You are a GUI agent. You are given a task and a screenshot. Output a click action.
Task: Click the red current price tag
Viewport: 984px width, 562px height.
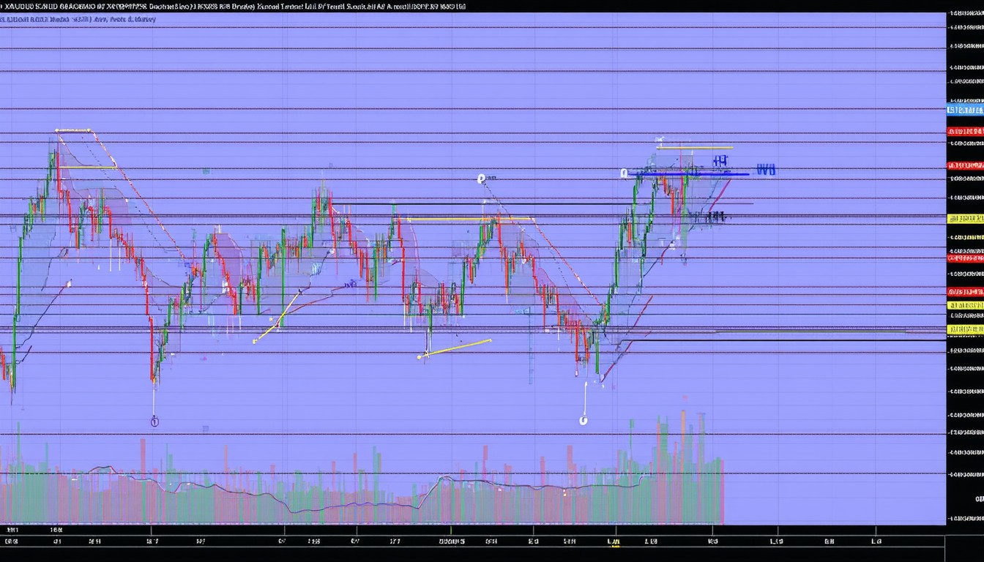(965, 132)
